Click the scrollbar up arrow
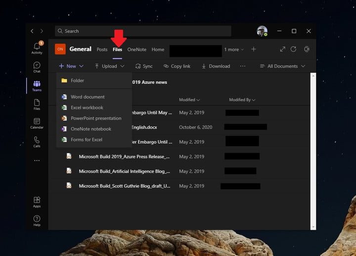Screen dimensions: 356x256 (x=313, y=76)
